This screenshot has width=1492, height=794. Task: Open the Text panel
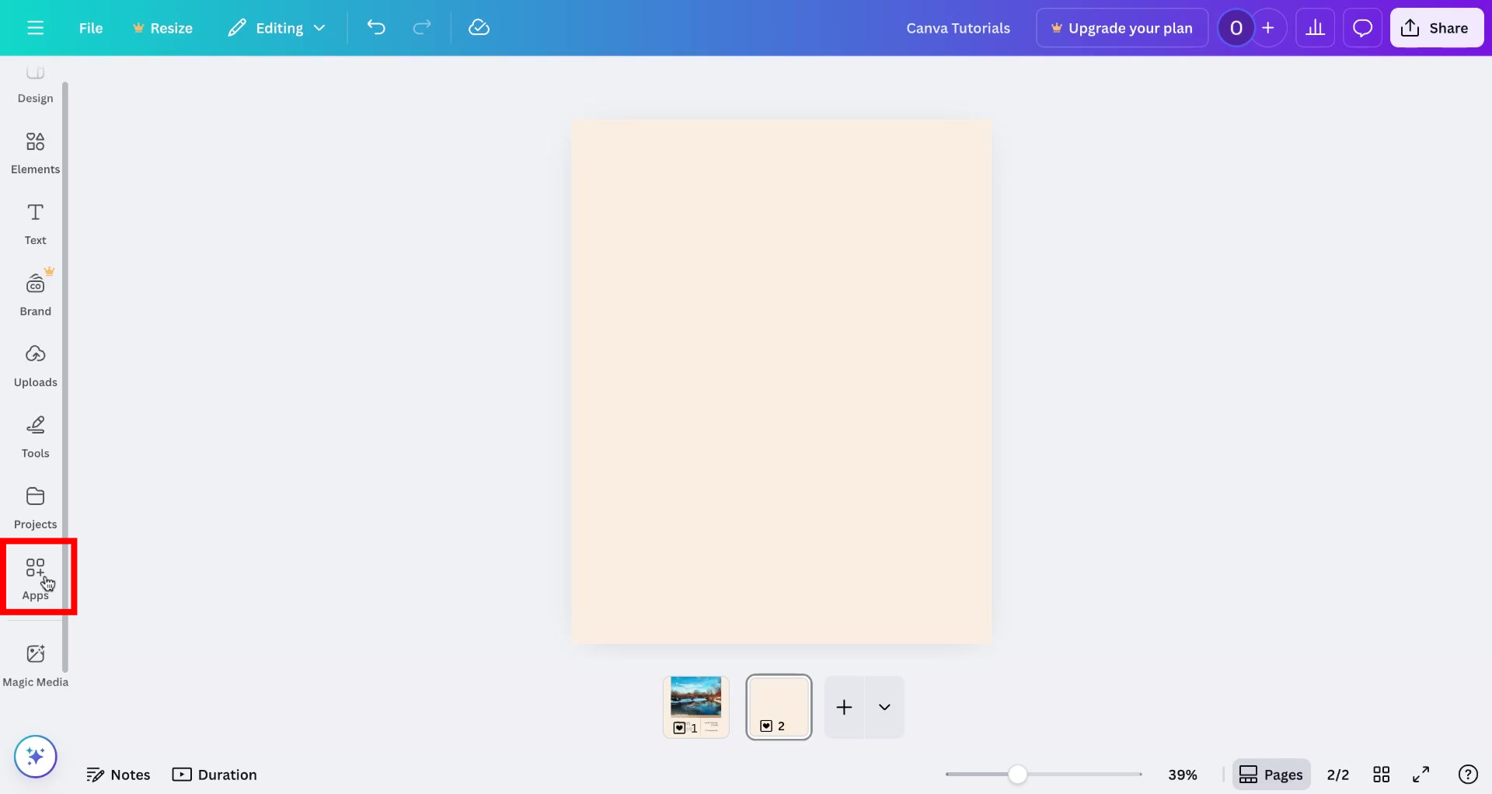coord(35,223)
